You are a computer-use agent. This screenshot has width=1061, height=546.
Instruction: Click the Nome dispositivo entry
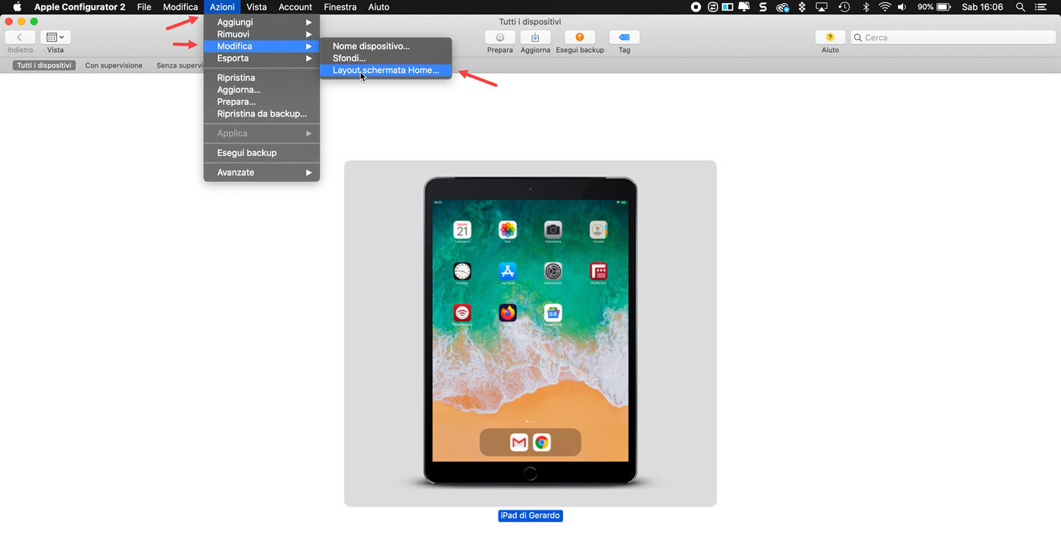[x=371, y=46]
